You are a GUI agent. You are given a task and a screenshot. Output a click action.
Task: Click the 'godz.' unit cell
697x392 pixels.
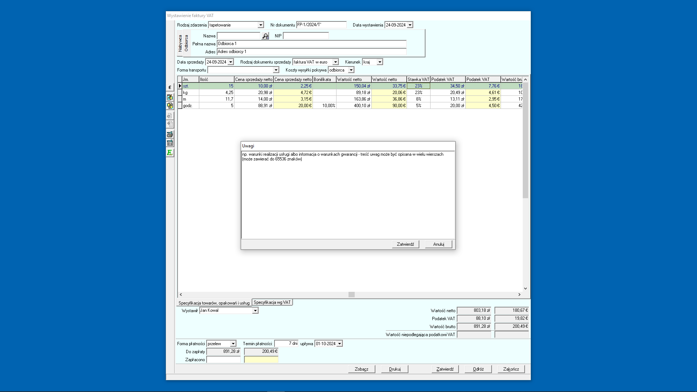pos(190,106)
